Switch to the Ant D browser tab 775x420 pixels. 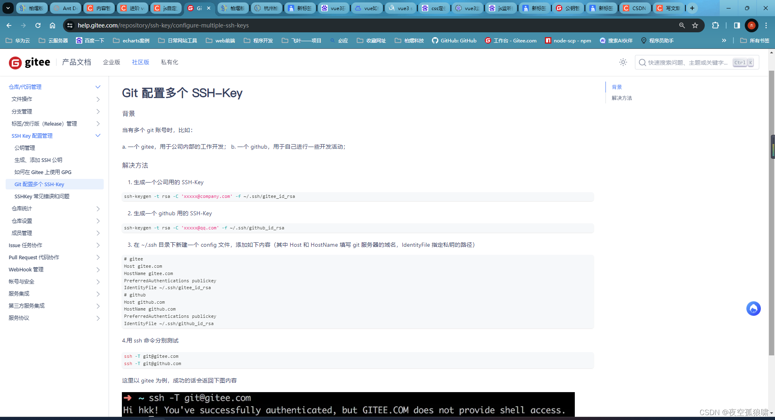(66, 8)
